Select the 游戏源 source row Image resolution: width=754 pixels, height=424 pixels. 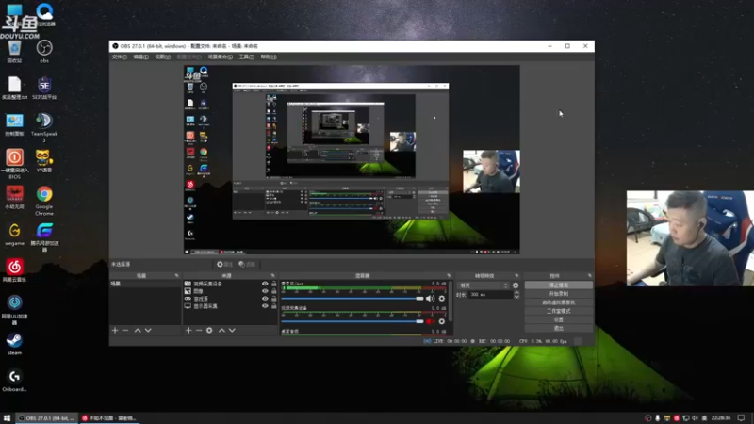(x=231, y=299)
